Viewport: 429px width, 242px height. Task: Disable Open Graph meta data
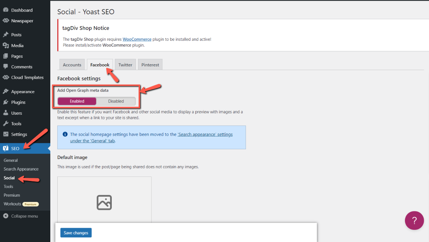tap(116, 101)
